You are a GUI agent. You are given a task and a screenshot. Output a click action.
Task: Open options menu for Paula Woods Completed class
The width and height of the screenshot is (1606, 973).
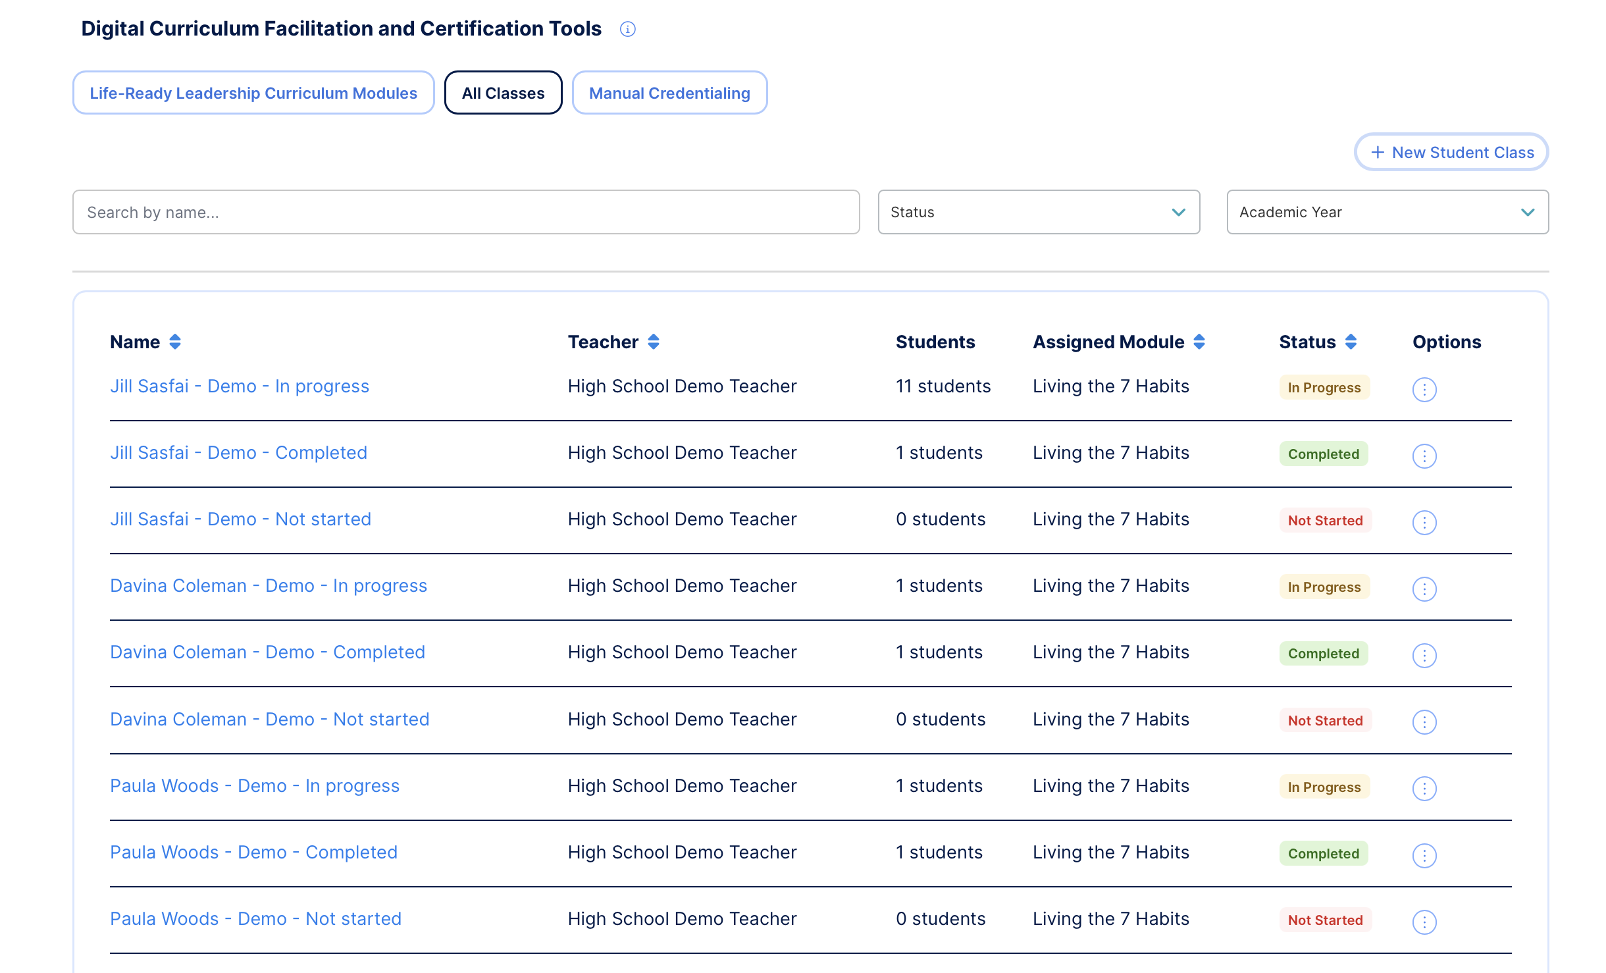tap(1424, 855)
